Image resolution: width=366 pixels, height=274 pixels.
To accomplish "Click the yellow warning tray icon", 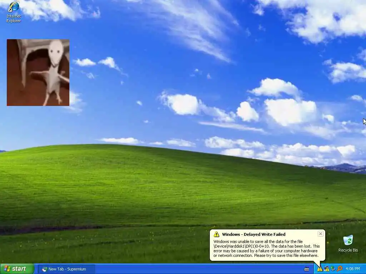I will (x=320, y=269).
